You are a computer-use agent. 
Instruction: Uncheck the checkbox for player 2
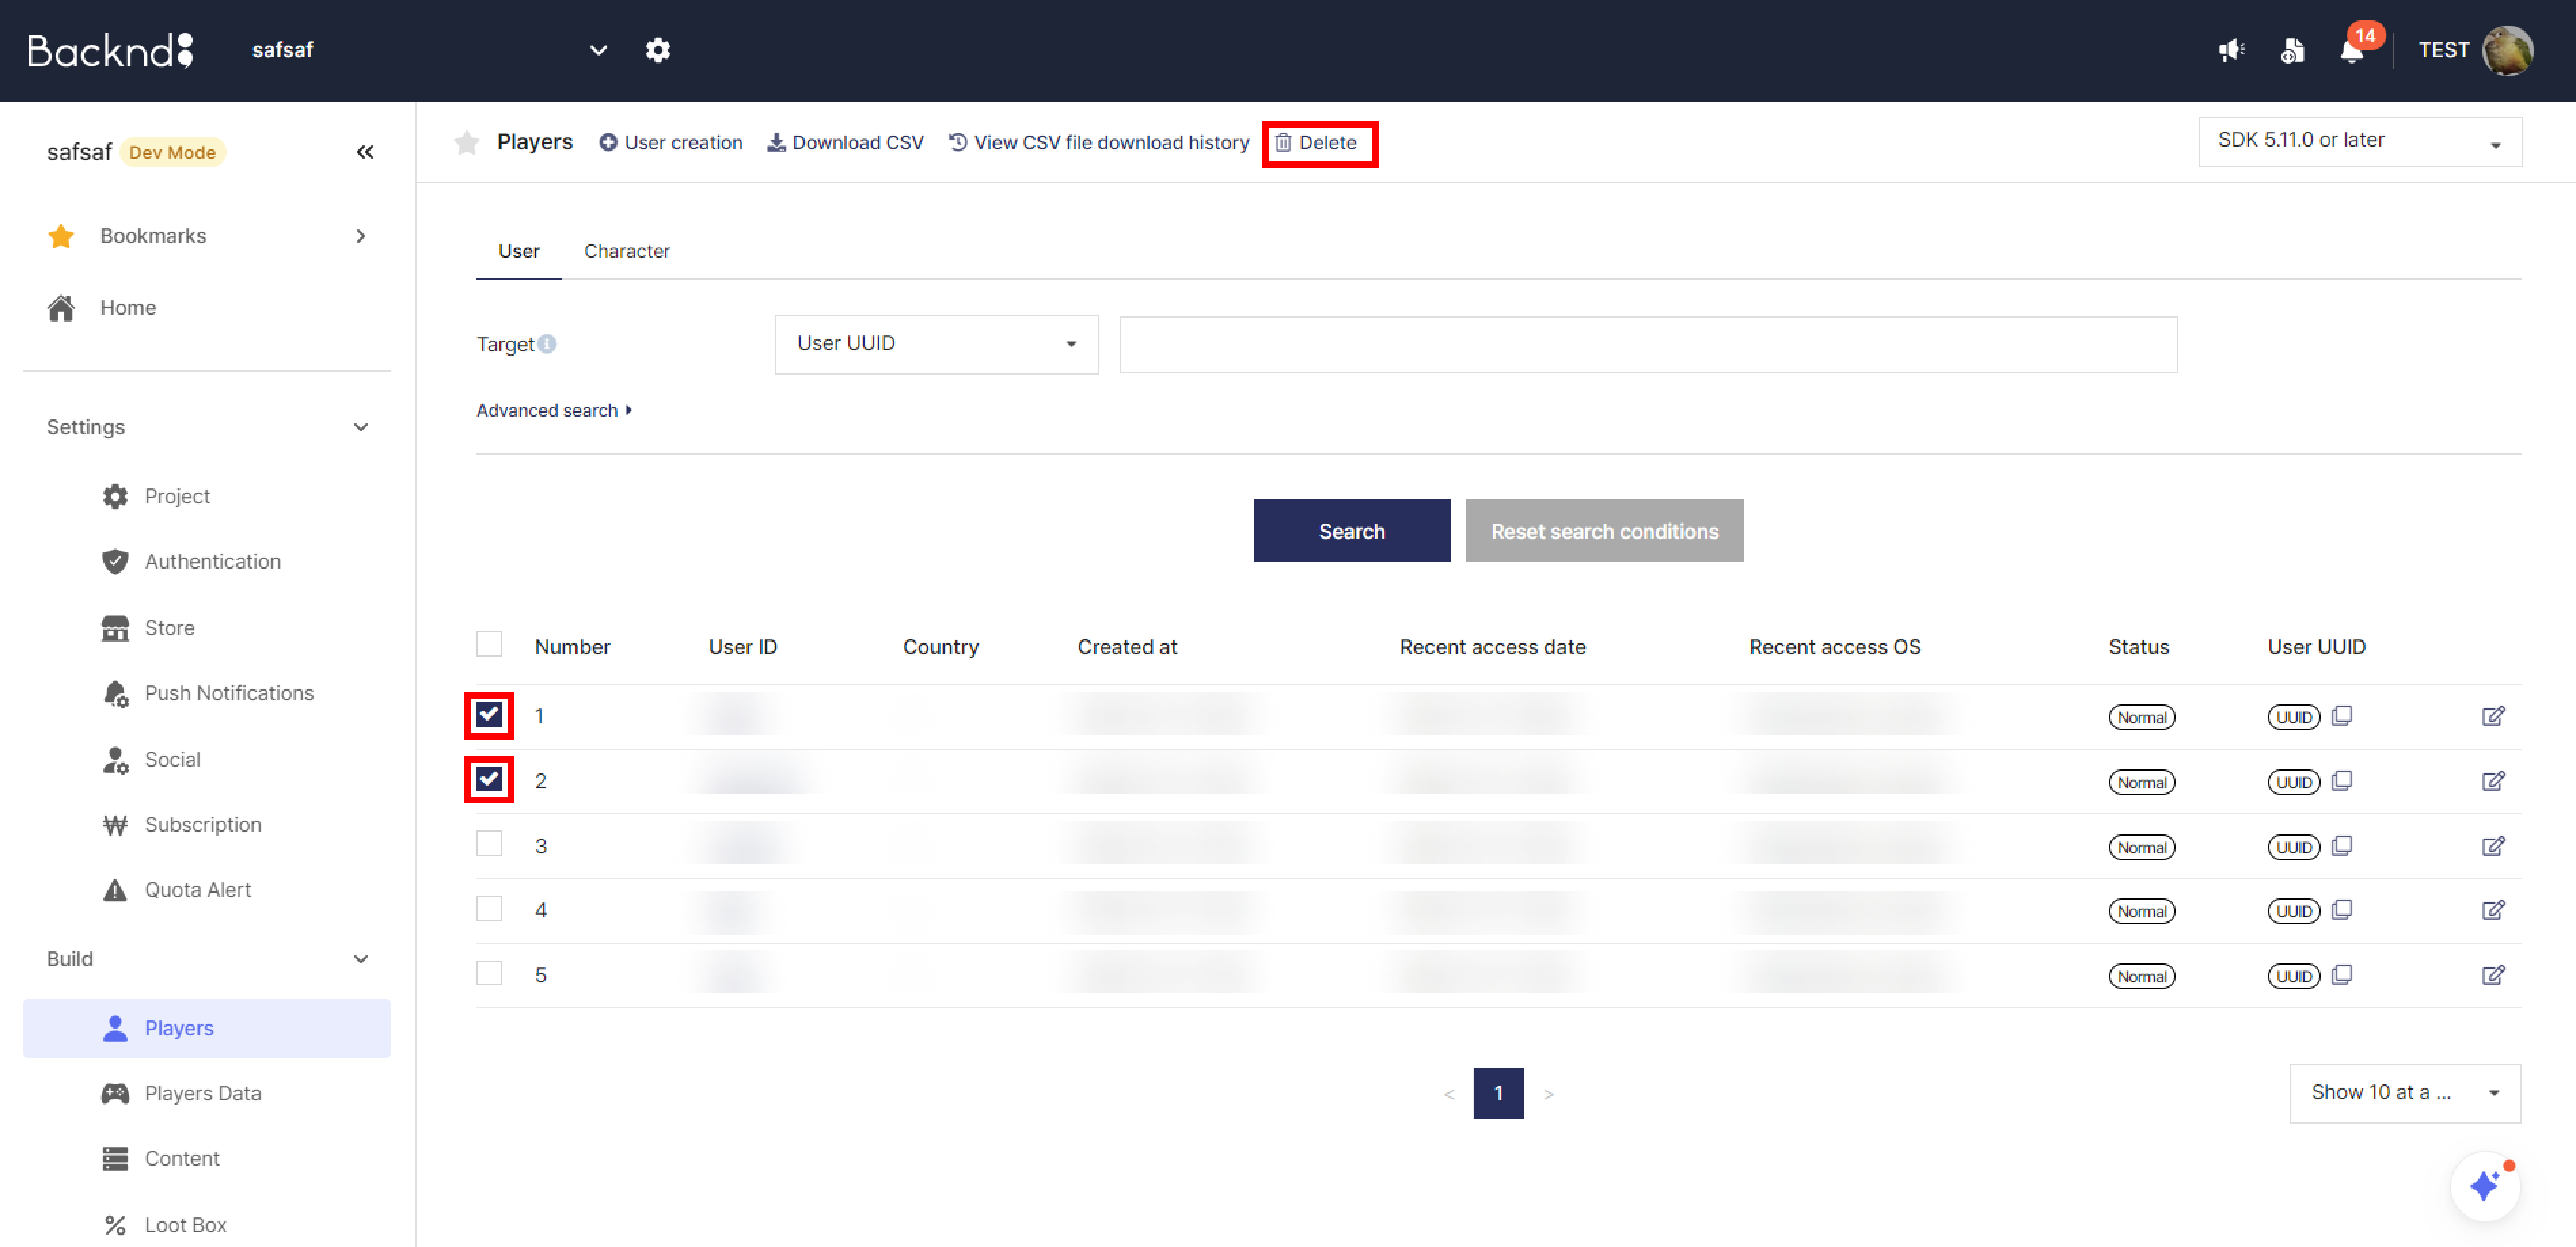(489, 779)
